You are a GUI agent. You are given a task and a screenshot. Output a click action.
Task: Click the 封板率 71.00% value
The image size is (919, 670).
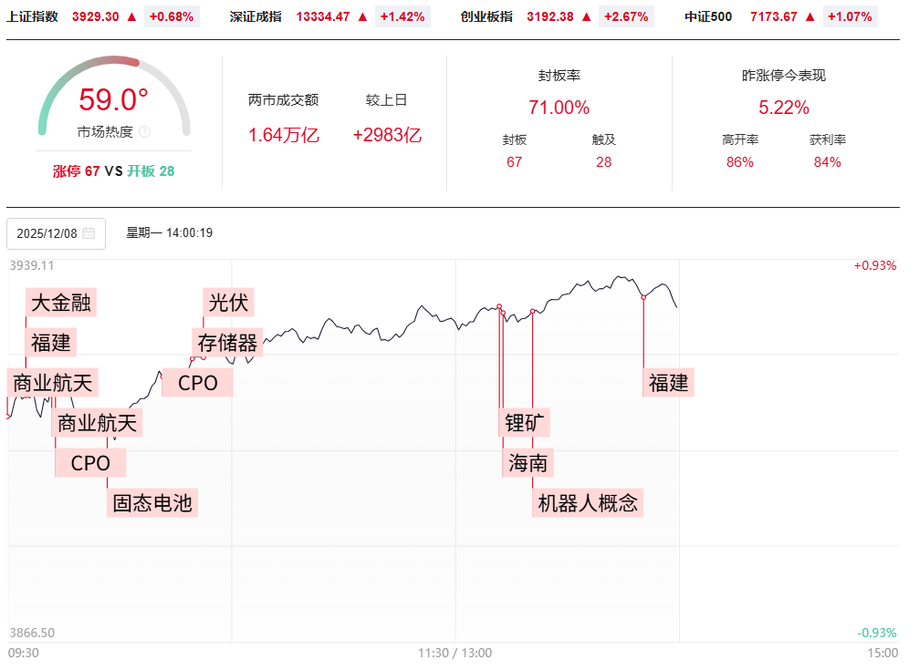[559, 108]
